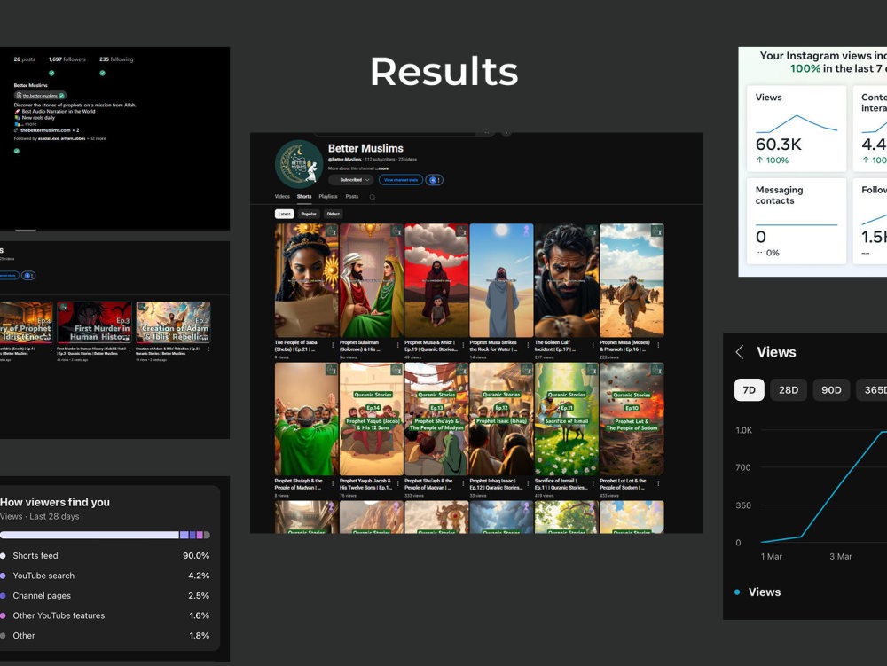Open Creation of Adam & Iblis' Rebellion thumbnail
Viewport: 887px width, 666px height.
(x=173, y=322)
